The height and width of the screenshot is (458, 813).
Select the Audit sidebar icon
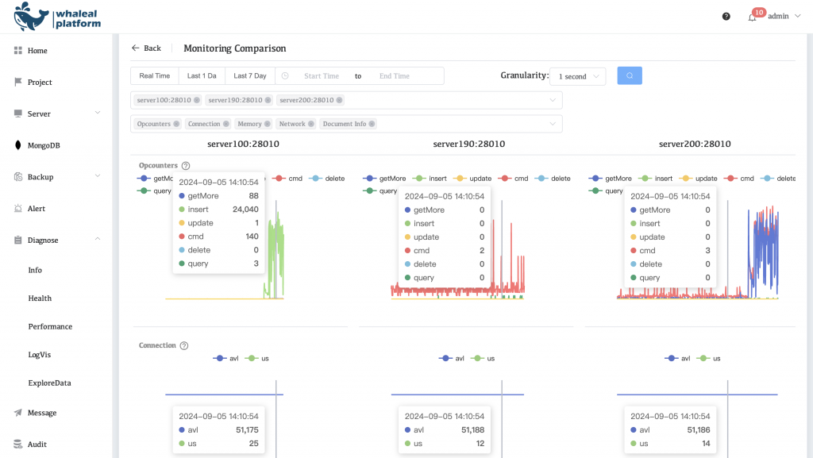[x=17, y=444]
